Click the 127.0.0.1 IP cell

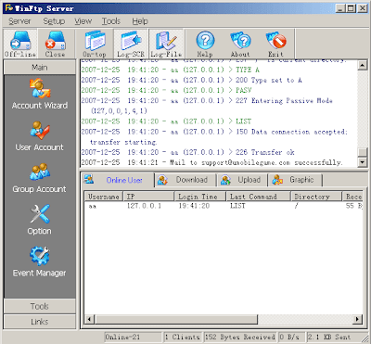tap(144, 206)
